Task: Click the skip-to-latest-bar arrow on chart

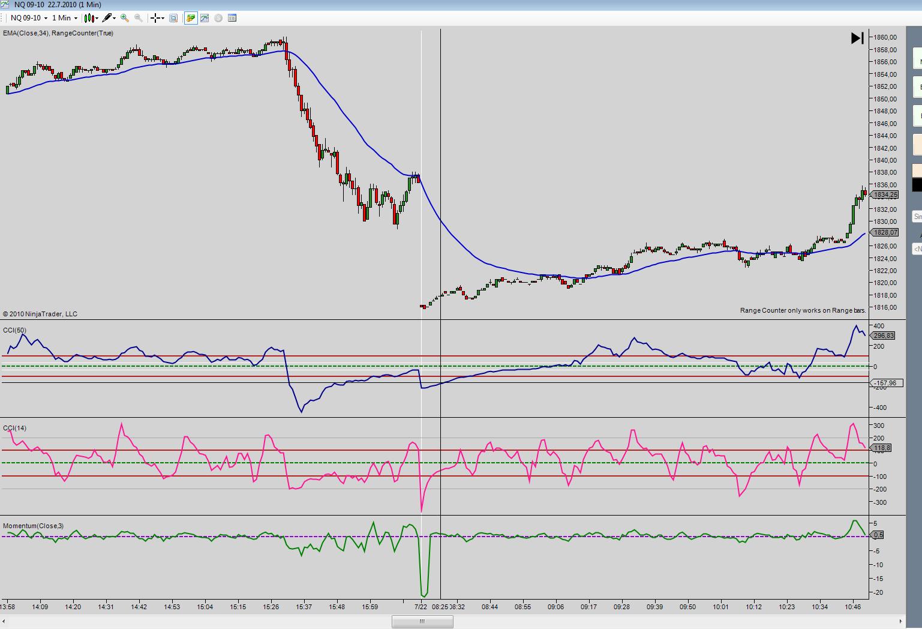Action: coord(857,38)
